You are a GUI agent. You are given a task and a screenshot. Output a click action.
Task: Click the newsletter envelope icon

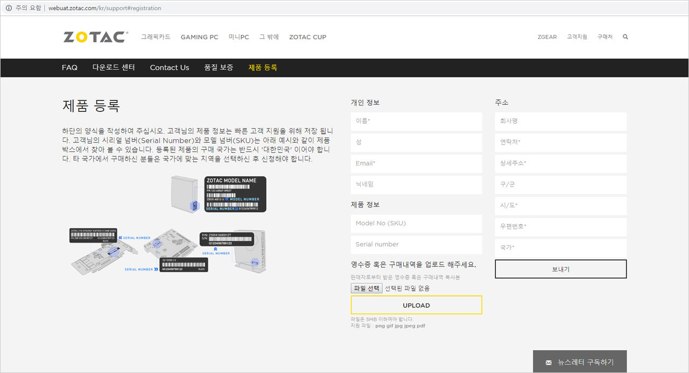pyautogui.click(x=549, y=363)
